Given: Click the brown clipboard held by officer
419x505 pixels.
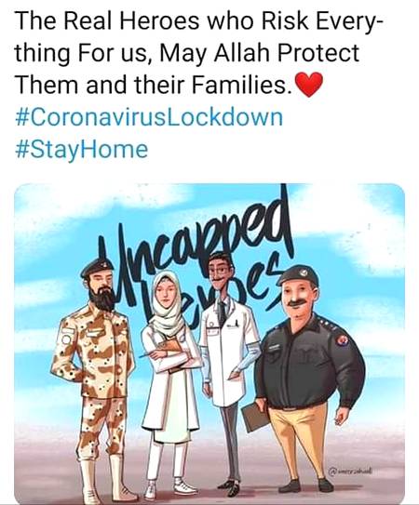Looking at the screenshot, I should click(255, 417).
